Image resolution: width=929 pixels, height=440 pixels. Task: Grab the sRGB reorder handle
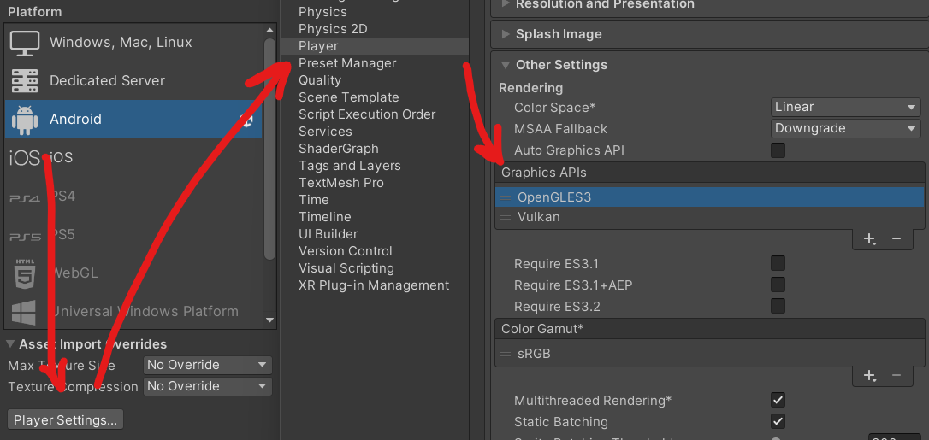pos(506,355)
